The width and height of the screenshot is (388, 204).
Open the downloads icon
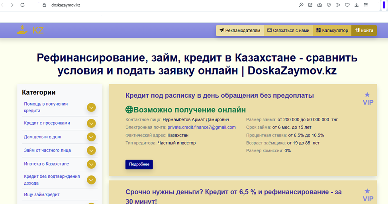pyautogui.click(x=356, y=5)
